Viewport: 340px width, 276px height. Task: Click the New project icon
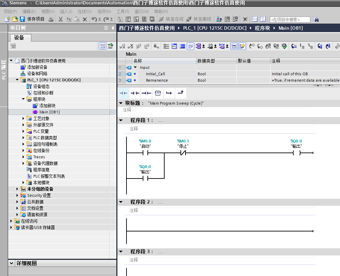tap(7, 19)
